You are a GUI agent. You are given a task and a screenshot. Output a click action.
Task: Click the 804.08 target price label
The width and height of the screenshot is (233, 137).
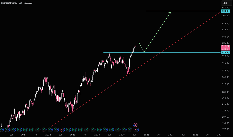(225, 11)
